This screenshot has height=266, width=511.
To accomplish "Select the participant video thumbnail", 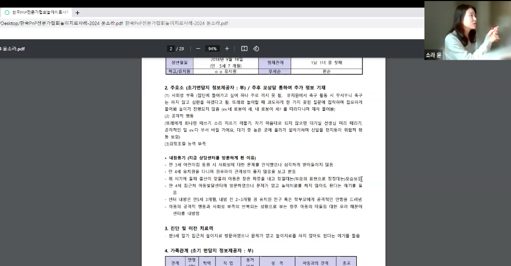I will [x=467, y=30].
